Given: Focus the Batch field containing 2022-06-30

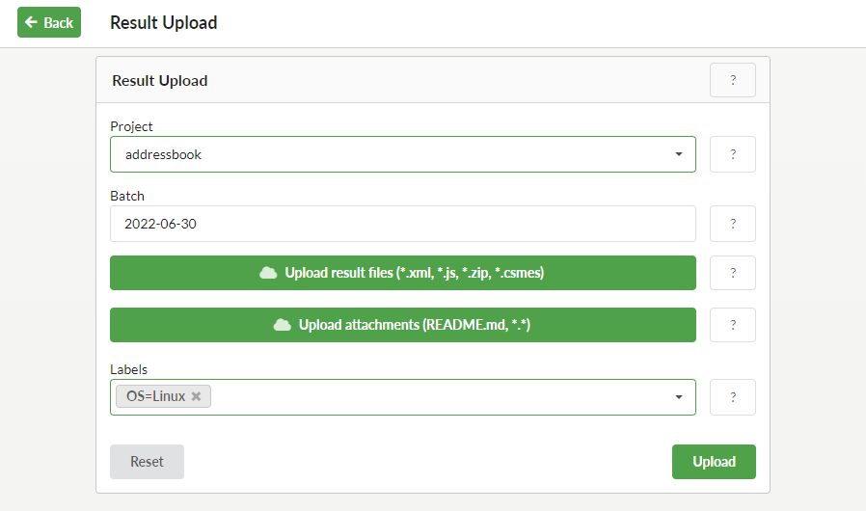Looking at the screenshot, I should [403, 224].
